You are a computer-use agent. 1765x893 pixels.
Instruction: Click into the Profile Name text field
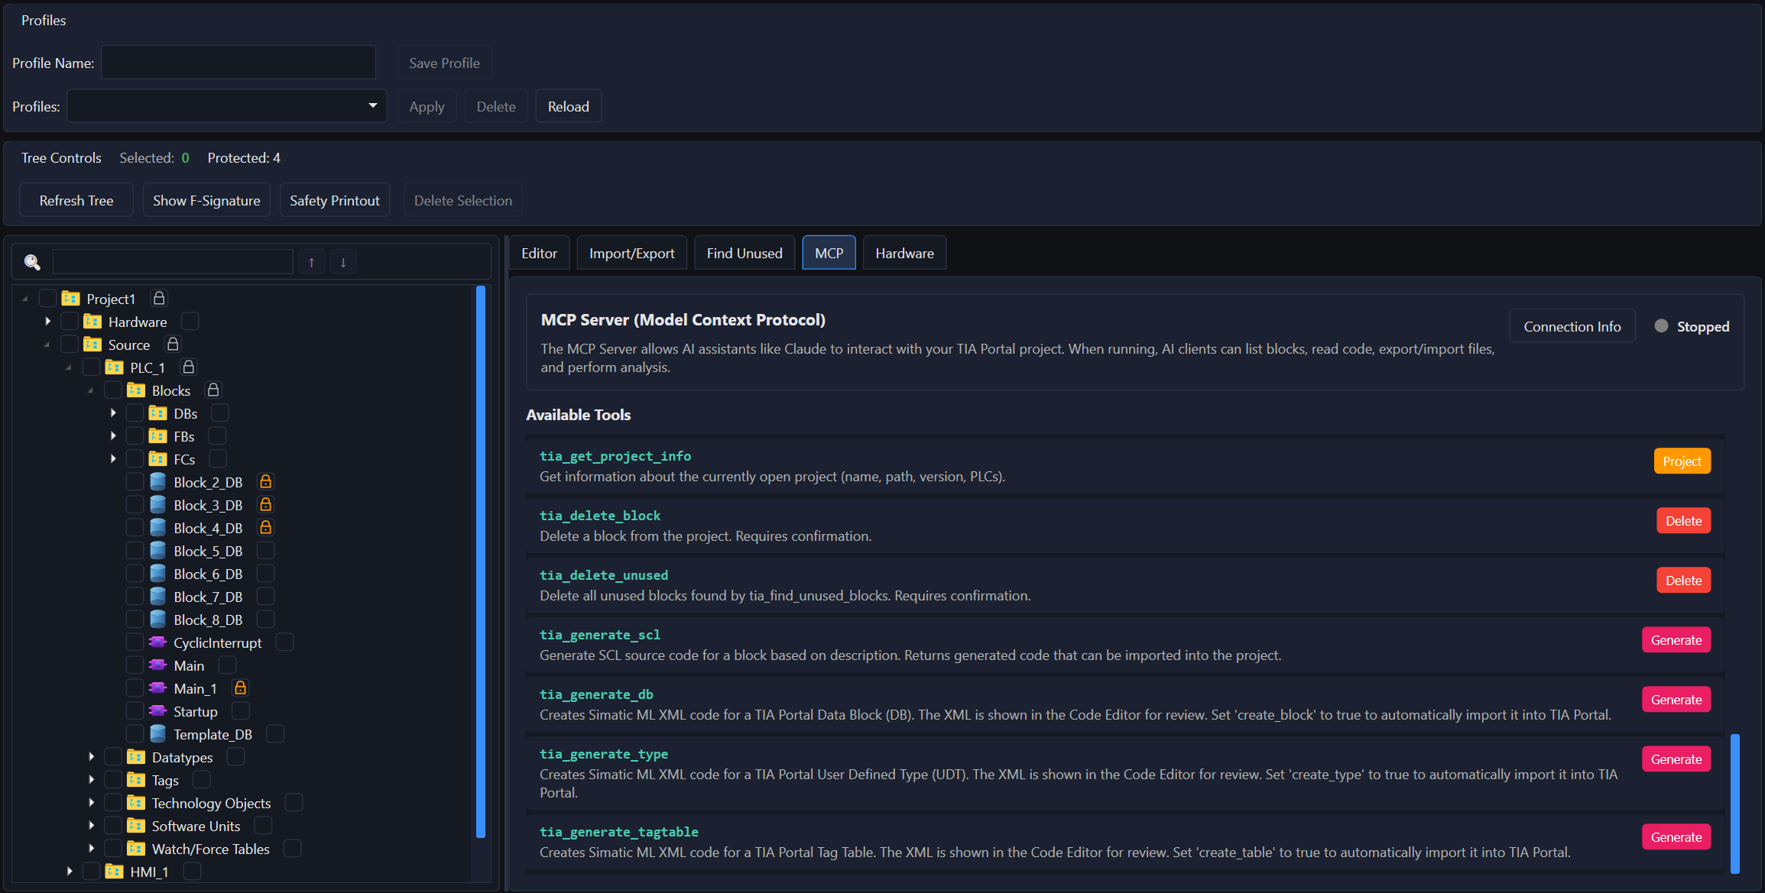[x=238, y=63]
